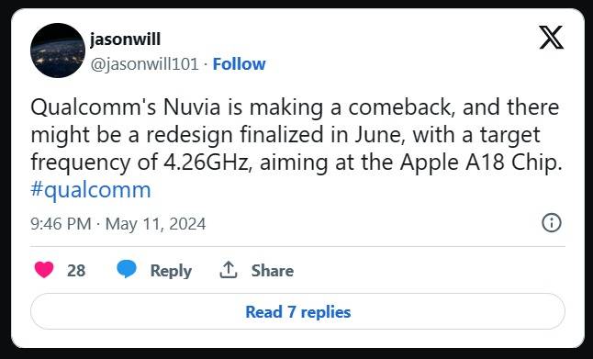Follow the @jasonwill101 account
The image size is (593, 359).
tap(239, 64)
